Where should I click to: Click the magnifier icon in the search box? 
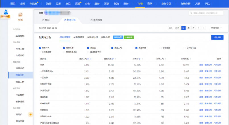(x=191, y=13)
